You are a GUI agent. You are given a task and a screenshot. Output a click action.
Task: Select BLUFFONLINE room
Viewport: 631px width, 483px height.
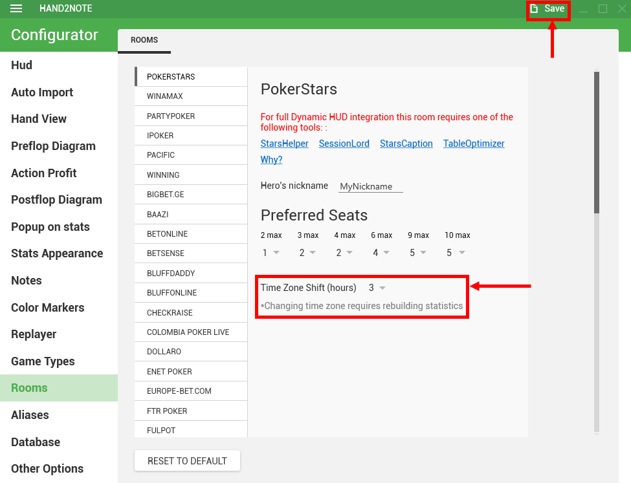[191, 293]
